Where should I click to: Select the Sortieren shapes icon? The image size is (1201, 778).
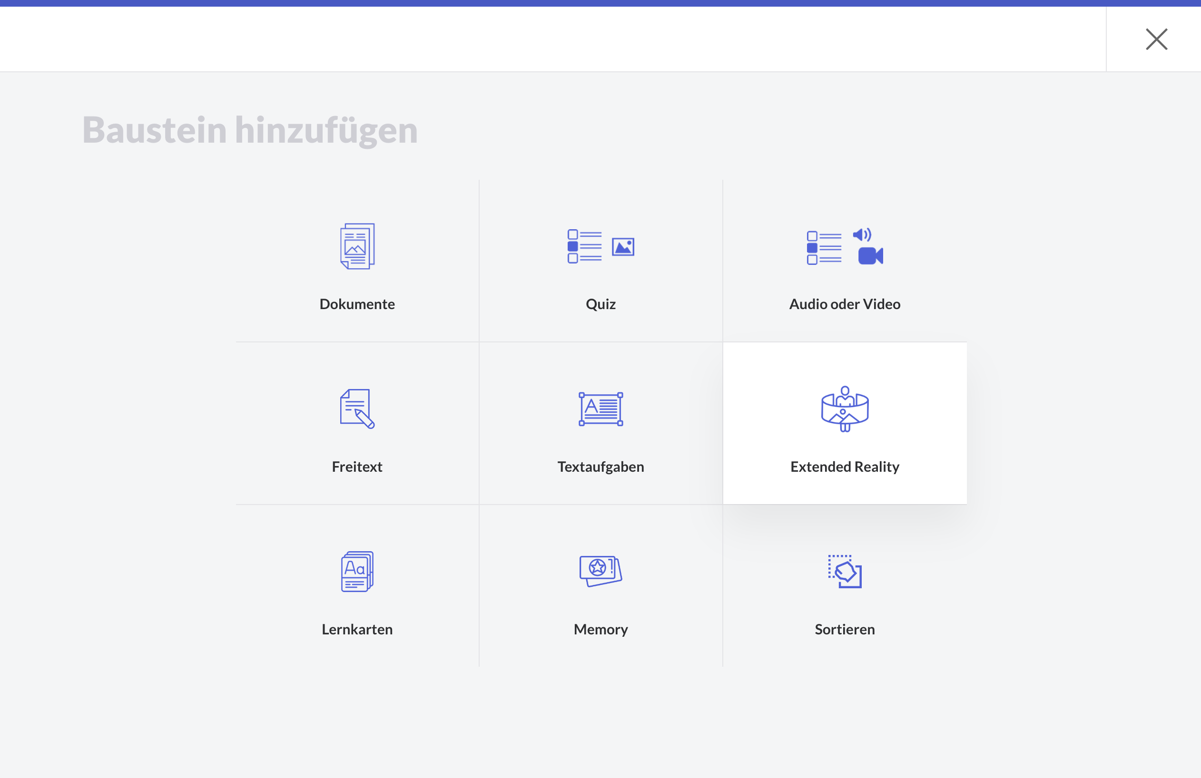(844, 571)
